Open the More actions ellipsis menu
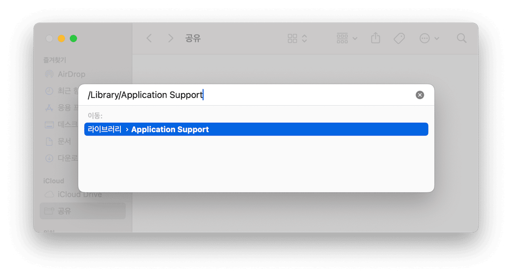512x277 pixels. coord(429,38)
